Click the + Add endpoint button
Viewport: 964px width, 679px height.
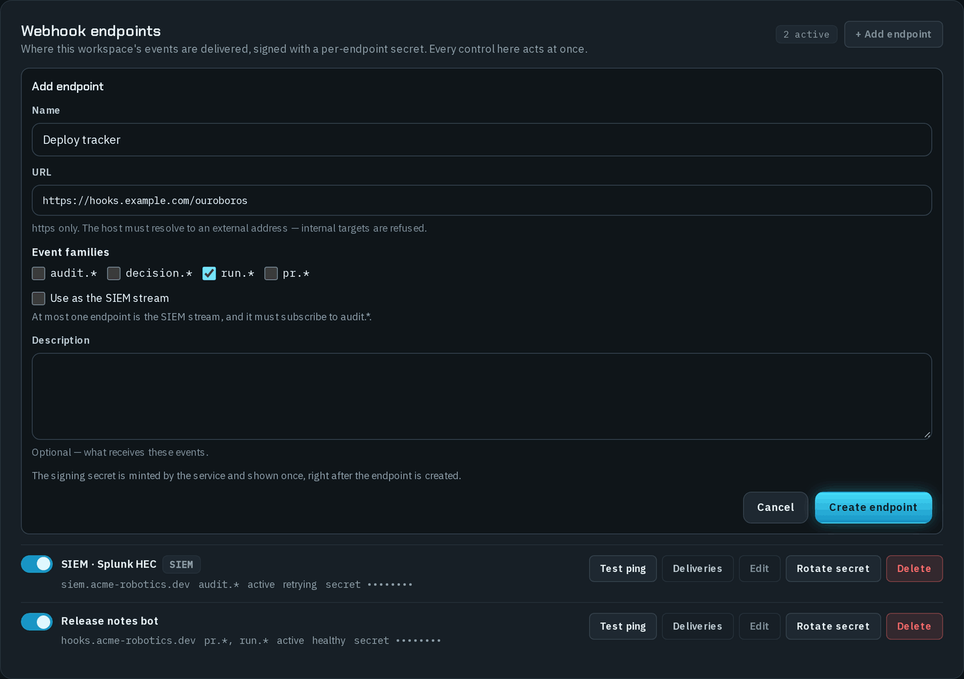[x=893, y=34]
